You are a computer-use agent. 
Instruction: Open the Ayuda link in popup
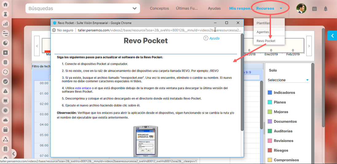click(214, 38)
